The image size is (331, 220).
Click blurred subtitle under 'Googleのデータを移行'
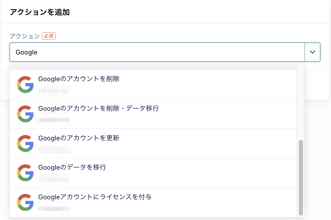click(54, 179)
